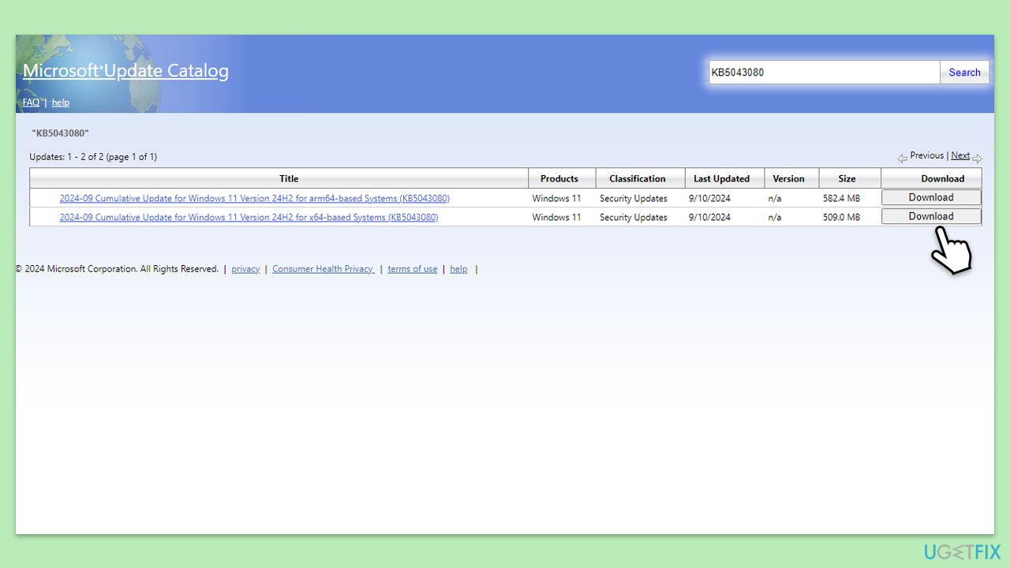
Task: Sort by Classification column header
Action: (x=638, y=178)
